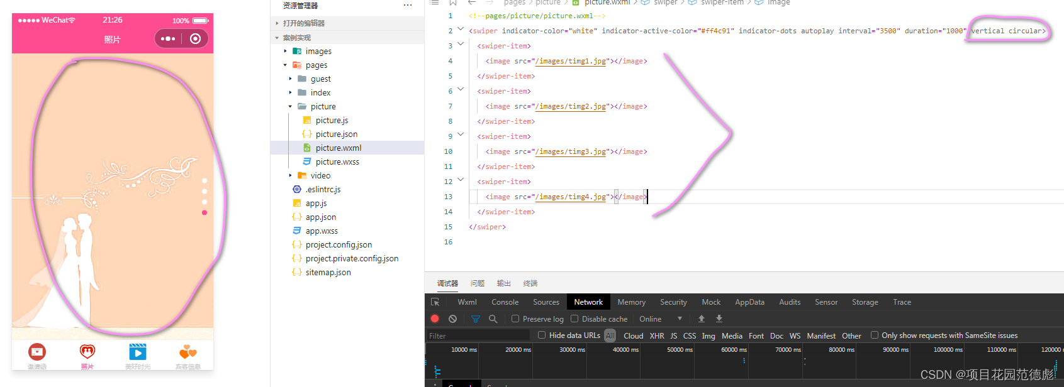Open the .eslintrc.js file
Image resolution: width=1064 pixels, height=387 pixels.
coord(323,189)
